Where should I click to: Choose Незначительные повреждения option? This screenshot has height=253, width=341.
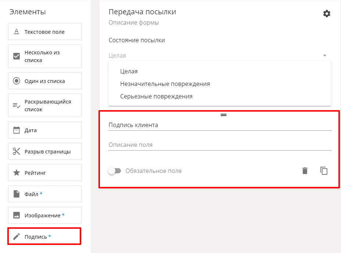(x=165, y=84)
